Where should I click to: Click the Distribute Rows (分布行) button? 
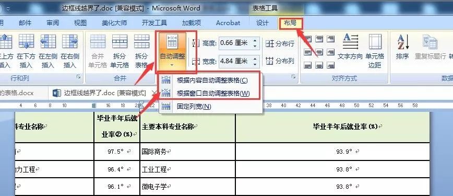click(280, 44)
